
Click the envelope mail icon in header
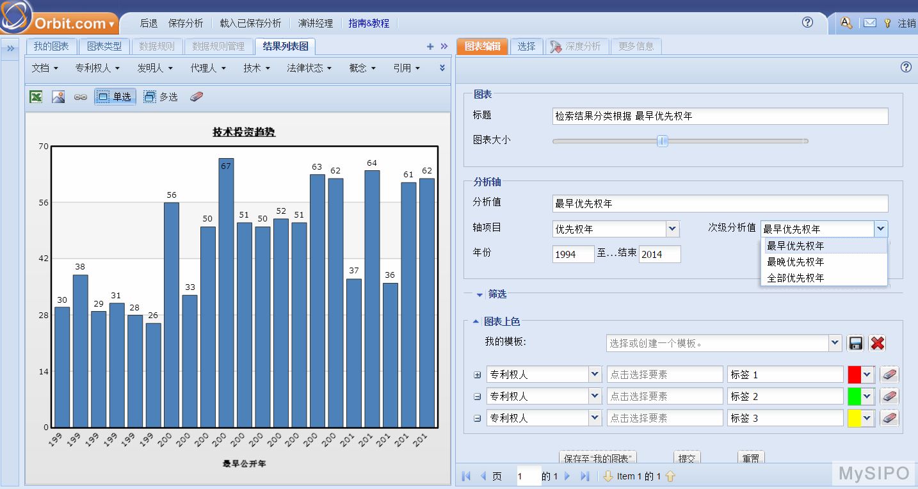869,23
